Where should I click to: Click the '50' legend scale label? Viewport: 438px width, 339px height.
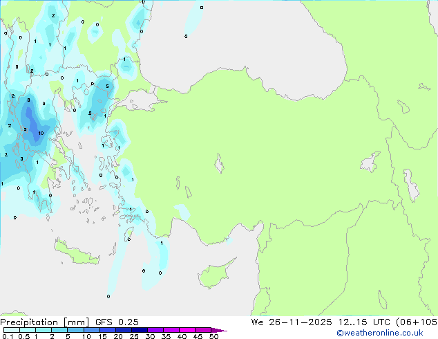pyautogui.click(x=213, y=336)
